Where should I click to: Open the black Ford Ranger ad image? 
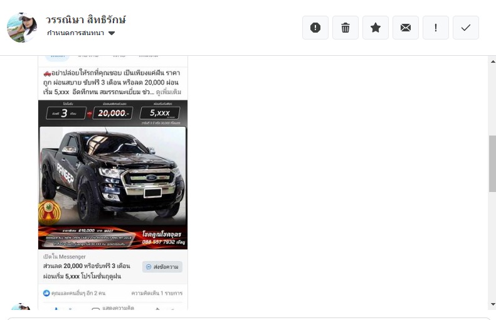[113, 174]
